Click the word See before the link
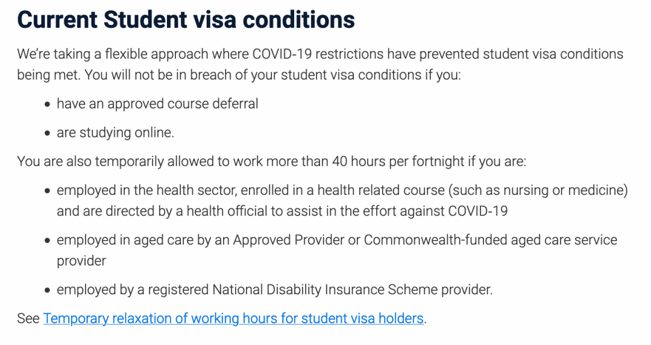 28,318
